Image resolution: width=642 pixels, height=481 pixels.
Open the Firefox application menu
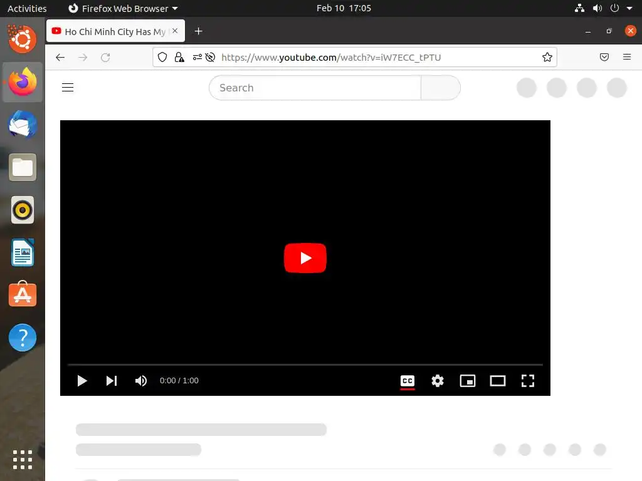click(626, 57)
